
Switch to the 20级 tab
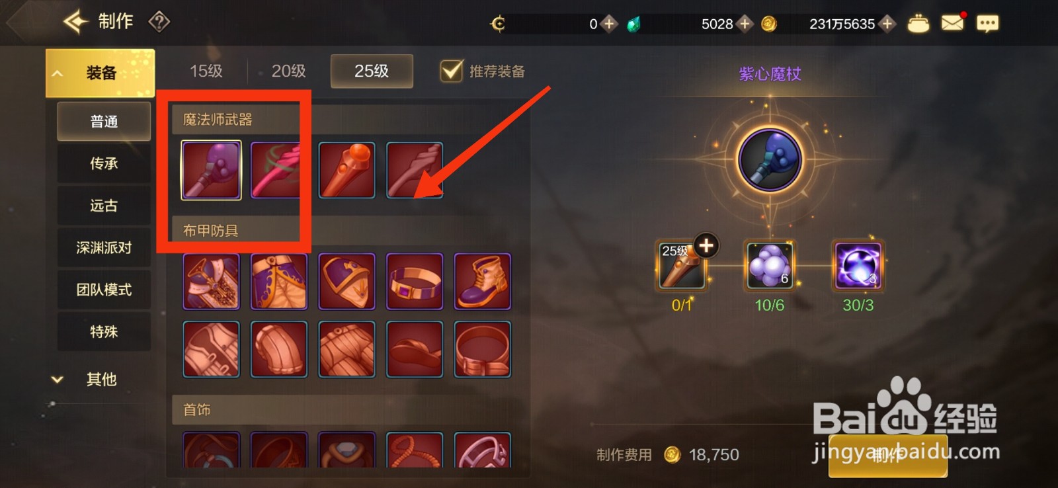[288, 71]
